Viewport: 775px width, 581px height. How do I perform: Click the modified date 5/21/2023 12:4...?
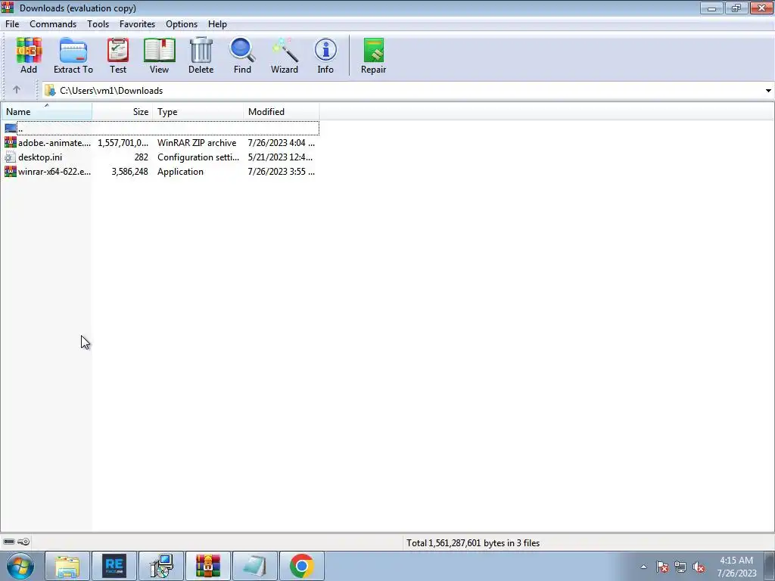(280, 157)
